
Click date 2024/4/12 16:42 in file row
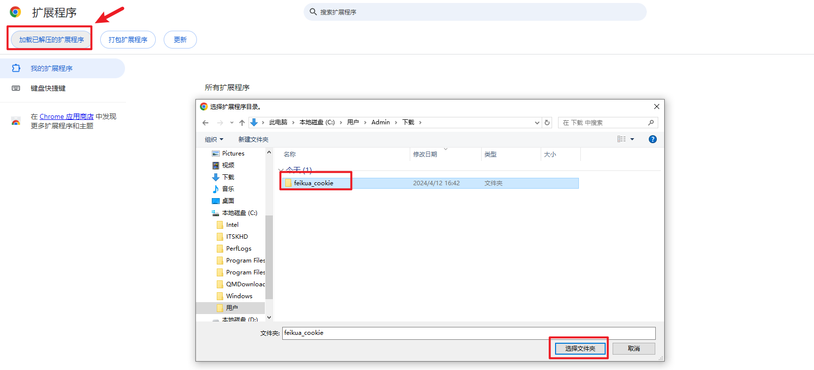click(x=437, y=183)
